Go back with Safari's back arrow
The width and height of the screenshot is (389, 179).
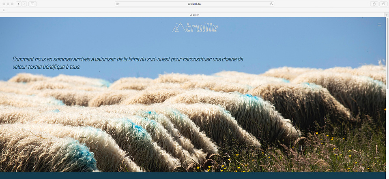(19, 4)
